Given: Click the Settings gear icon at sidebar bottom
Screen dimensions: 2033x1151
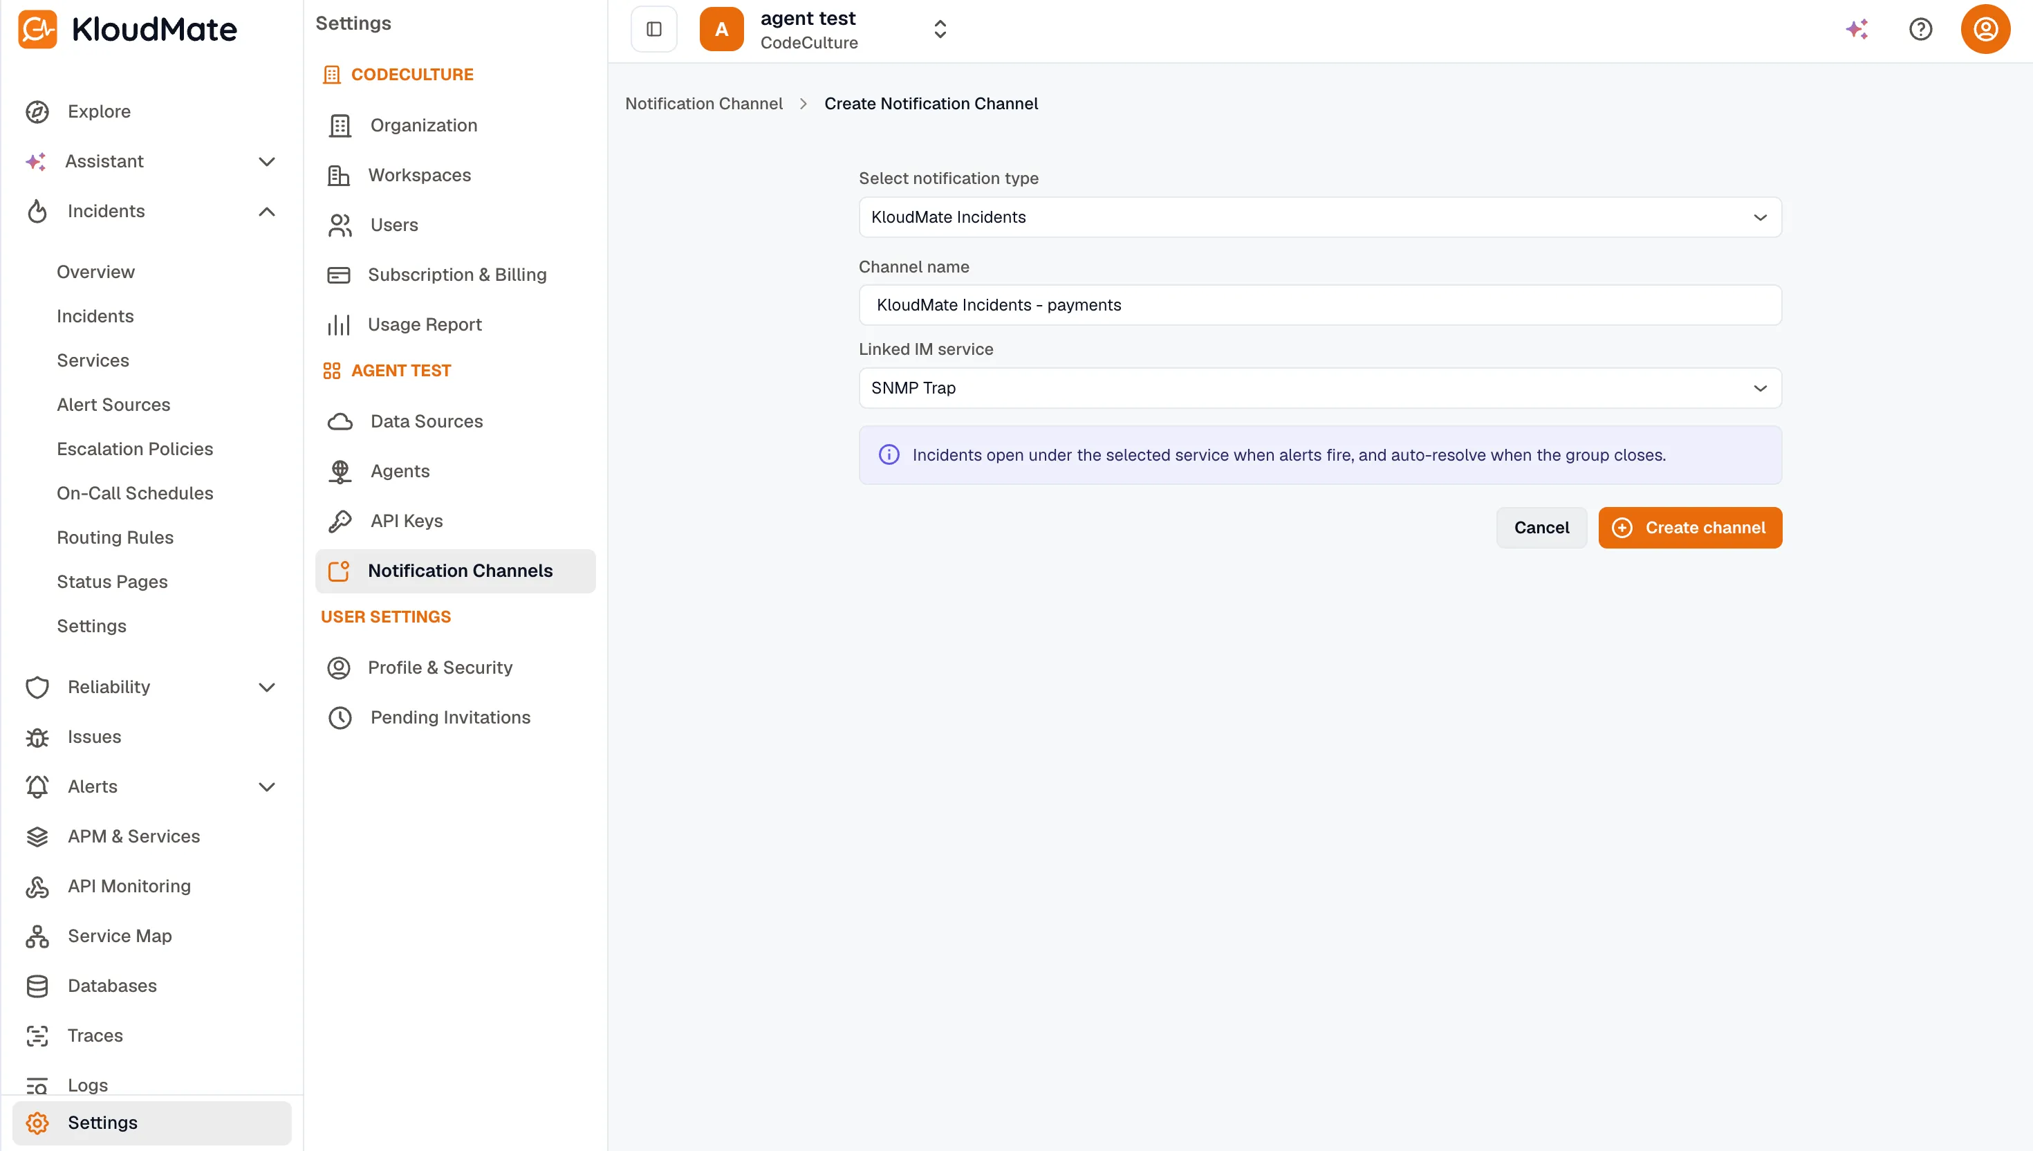Looking at the screenshot, I should [37, 1123].
